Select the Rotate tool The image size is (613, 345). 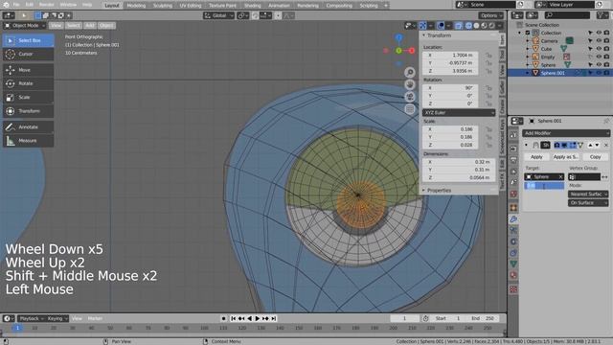point(28,83)
